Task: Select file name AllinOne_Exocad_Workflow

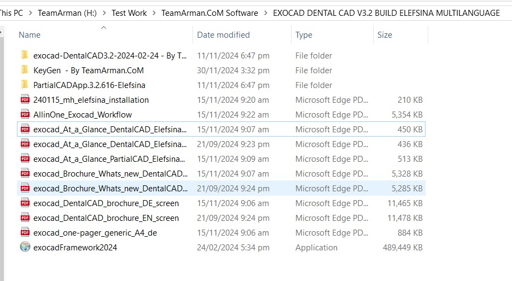Action: pos(83,115)
